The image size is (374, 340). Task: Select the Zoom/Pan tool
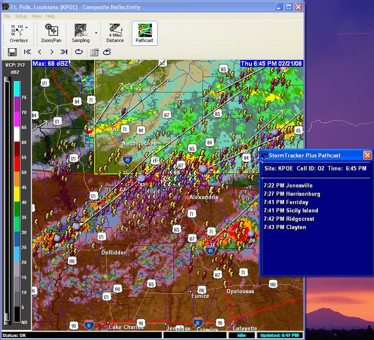[x=51, y=33]
